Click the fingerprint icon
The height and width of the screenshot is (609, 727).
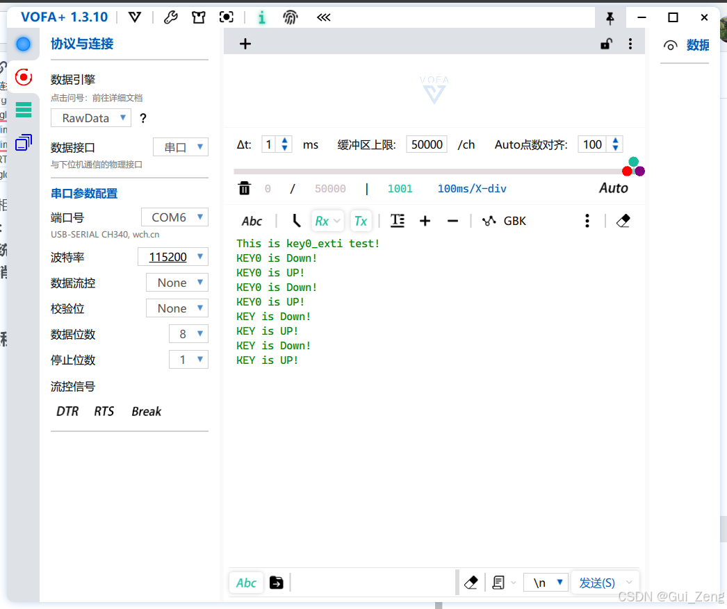[291, 17]
